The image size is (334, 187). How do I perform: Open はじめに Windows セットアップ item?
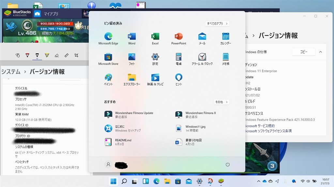(123, 128)
